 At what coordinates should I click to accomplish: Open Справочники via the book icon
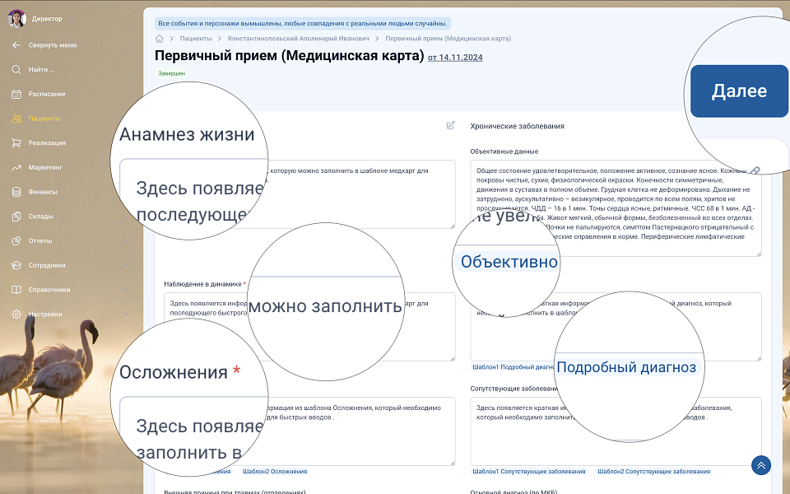pyautogui.click(x=16, y=290)
